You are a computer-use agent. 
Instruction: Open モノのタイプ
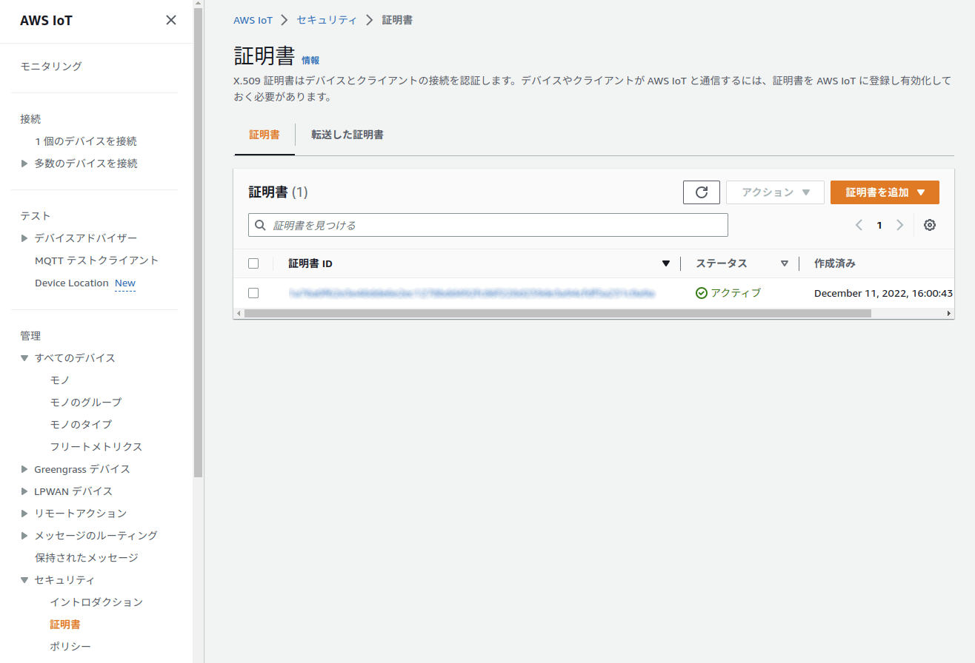81,425
